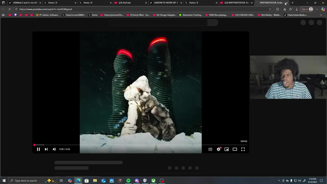The image size is (327, 184).
Task: Open a new browser tab
Action: [x=293, y=3]
